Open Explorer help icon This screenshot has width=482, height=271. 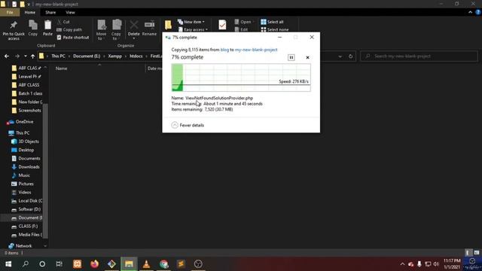coord(478,12)
